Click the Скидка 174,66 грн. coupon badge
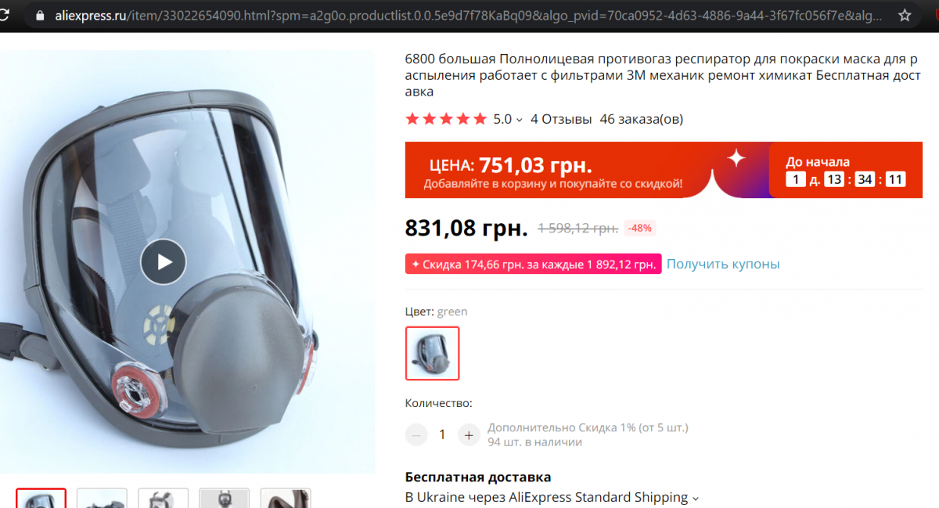 (533, 264)
